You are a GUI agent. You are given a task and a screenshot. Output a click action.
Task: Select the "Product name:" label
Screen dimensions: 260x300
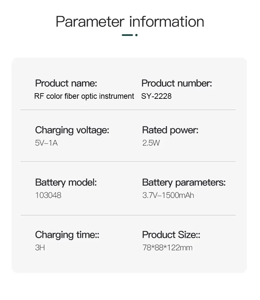coord(66,83)
